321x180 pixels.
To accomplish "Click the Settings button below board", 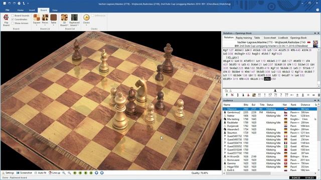I will [8, 173].
